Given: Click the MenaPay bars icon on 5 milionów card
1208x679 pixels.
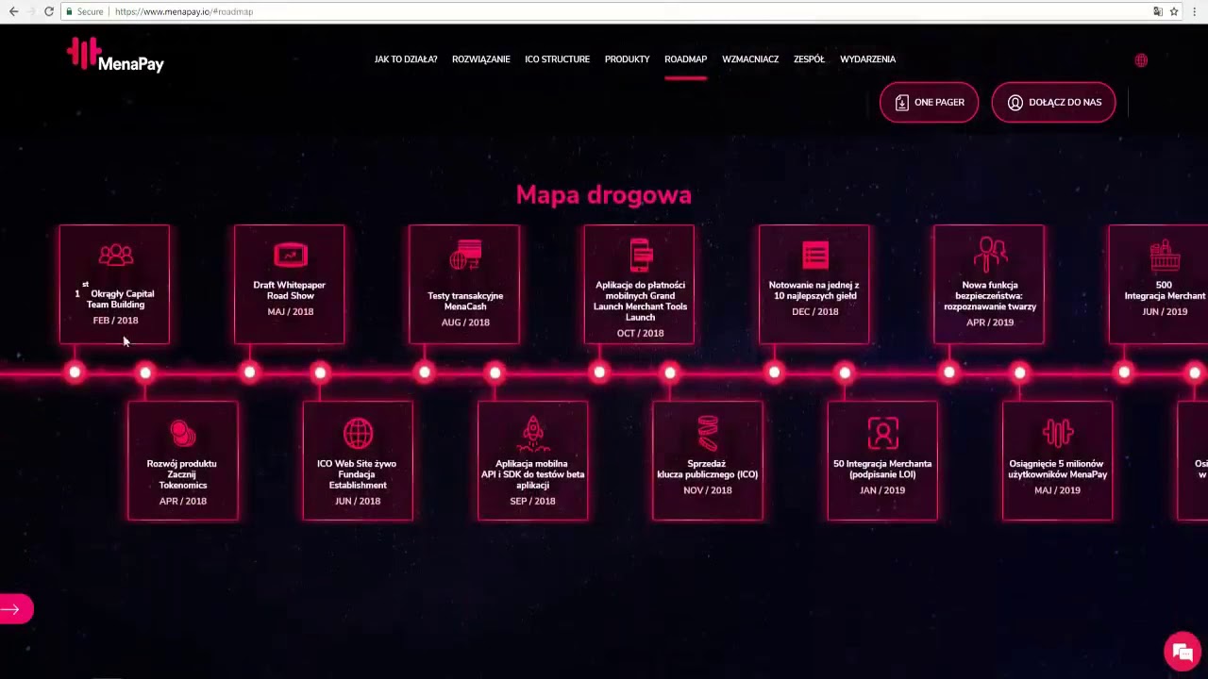Looking at the screenshot, I should (x=1058, y=433).
